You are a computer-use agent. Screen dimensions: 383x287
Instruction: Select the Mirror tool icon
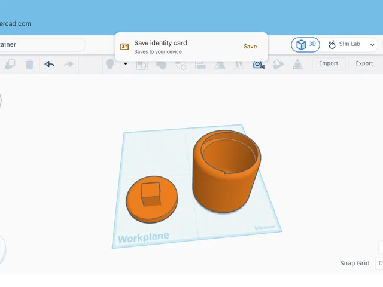220,65
